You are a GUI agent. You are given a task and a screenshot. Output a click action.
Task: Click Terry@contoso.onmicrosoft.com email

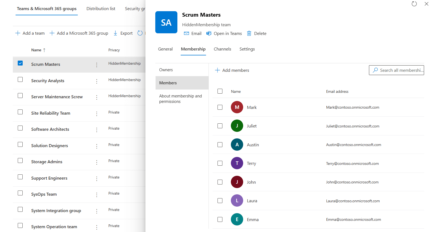(x=352, y=164)
